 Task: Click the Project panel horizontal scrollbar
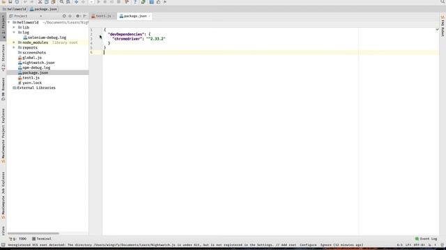point(33,233)
